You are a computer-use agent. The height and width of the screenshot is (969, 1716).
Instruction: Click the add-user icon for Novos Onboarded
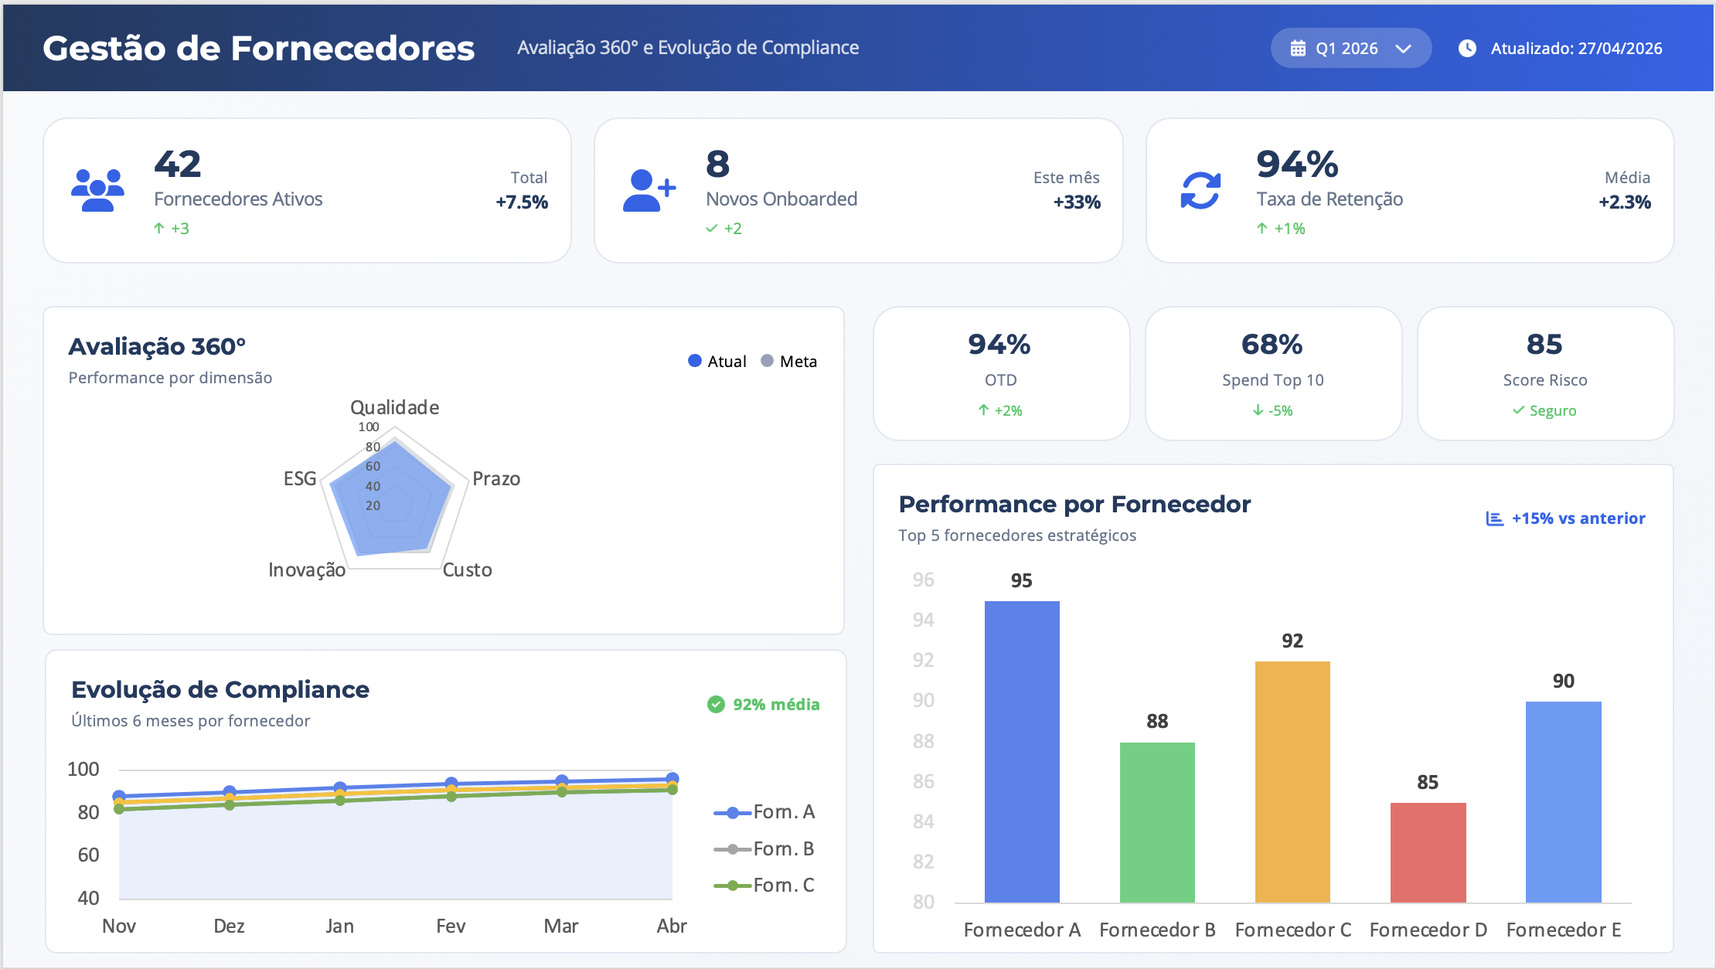649,190
